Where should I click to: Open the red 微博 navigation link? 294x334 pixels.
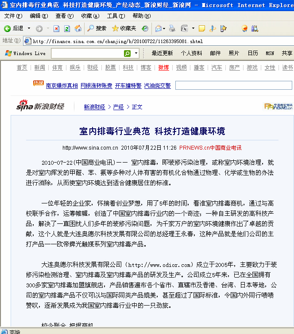pyautogui.click(x=164, y=68)
